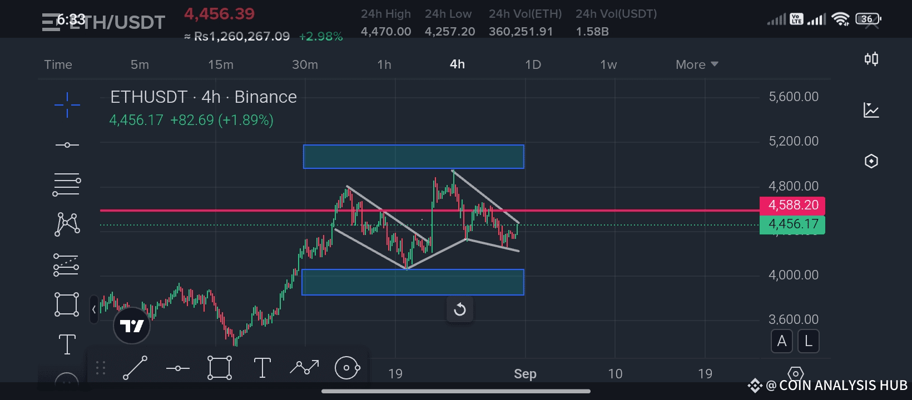This screenshot has height=400, width=912.
Task: Toggle logarithmic scale with the L button
Action: coord(809,341)
